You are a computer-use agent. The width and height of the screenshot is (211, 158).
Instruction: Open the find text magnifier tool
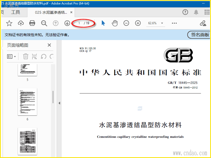(44, 23)
